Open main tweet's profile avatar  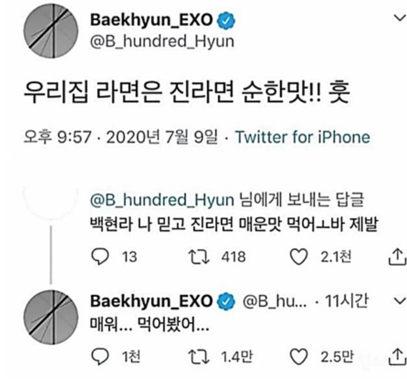[x=51, y=31]
